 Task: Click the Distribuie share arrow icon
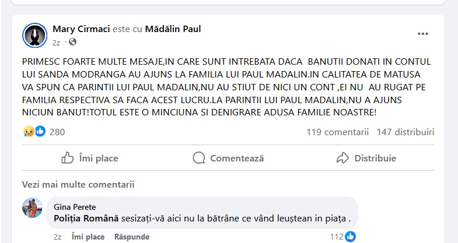click(343, 158)
